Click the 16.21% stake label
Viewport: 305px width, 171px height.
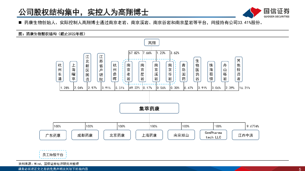click(245, 88)
